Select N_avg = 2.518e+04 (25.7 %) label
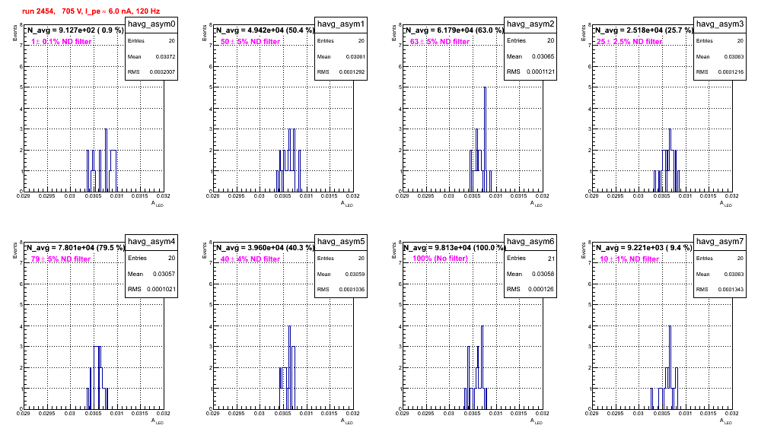This screenshot has height=435, width=758. pos(644,30)
